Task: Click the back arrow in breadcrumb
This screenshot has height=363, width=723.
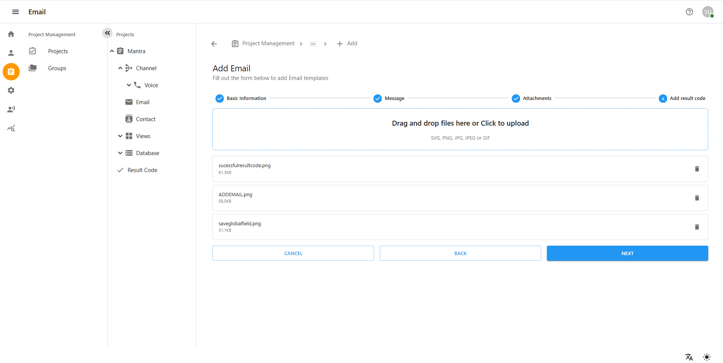Action: (x=214, y=44)
